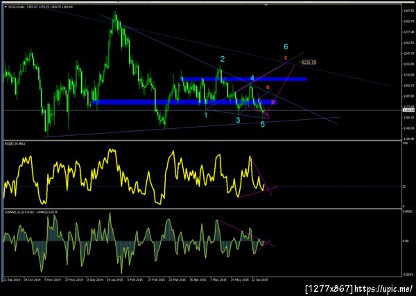The height and width of the screenshot is (296, 416).
Task: Click the OsMA indicator label
Action: click(31, 212)
